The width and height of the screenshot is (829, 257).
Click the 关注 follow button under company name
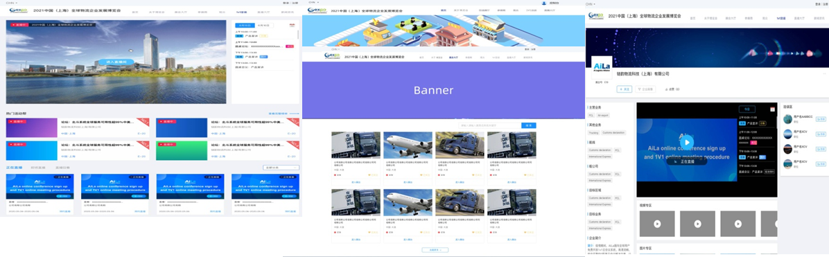[625, 89]
